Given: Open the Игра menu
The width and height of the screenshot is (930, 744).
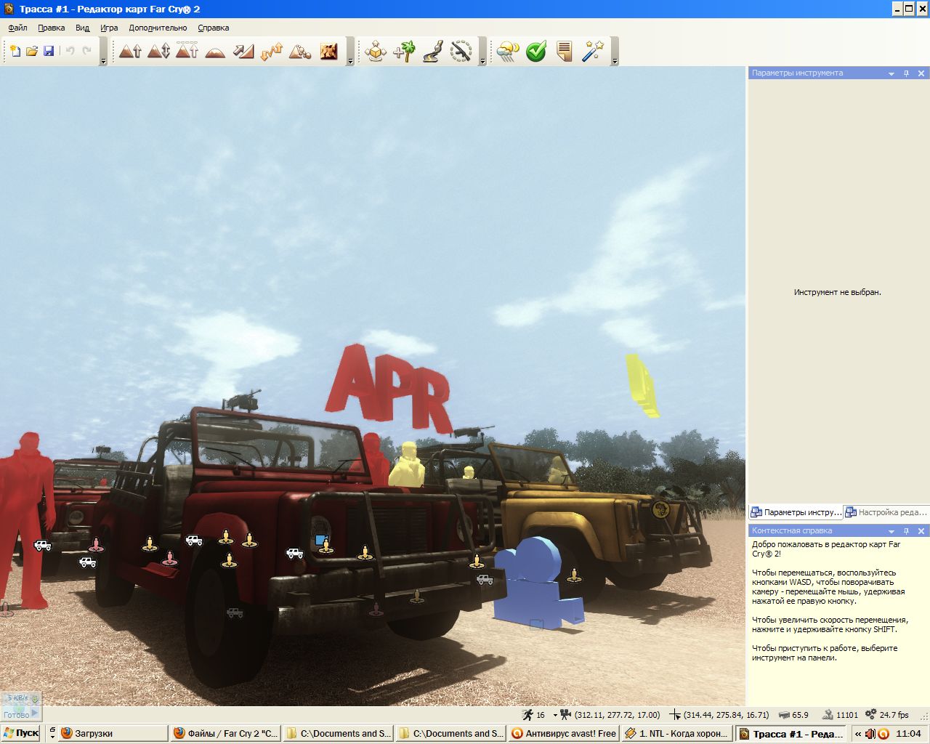Looking at the screenshot, I should click(109, 28).
